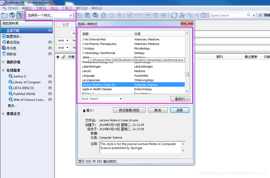Screen dimensions: 270x178
Task: Select Lipids in Health Disease style row
Action: point(133,89)
